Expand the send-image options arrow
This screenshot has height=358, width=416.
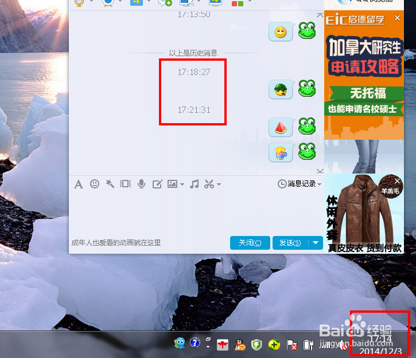[x=182, y=184]
